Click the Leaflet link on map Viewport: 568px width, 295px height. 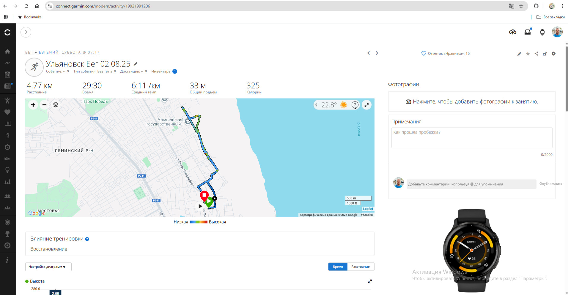pyautogui.click(x=368, y=209)
